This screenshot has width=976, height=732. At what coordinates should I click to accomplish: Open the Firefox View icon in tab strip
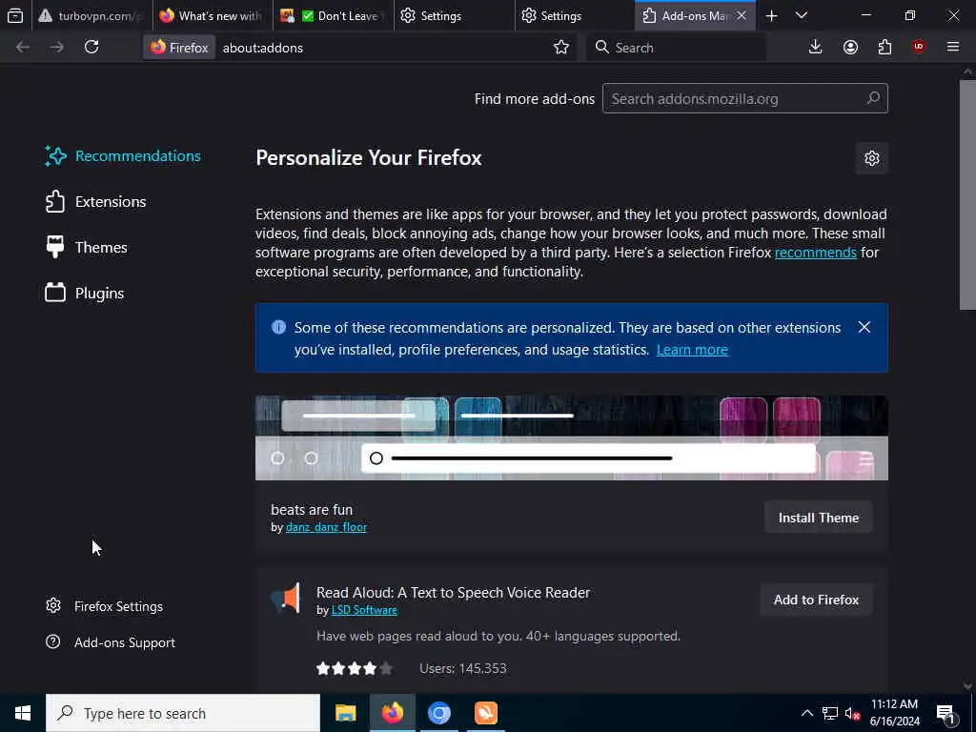[15, 15]
